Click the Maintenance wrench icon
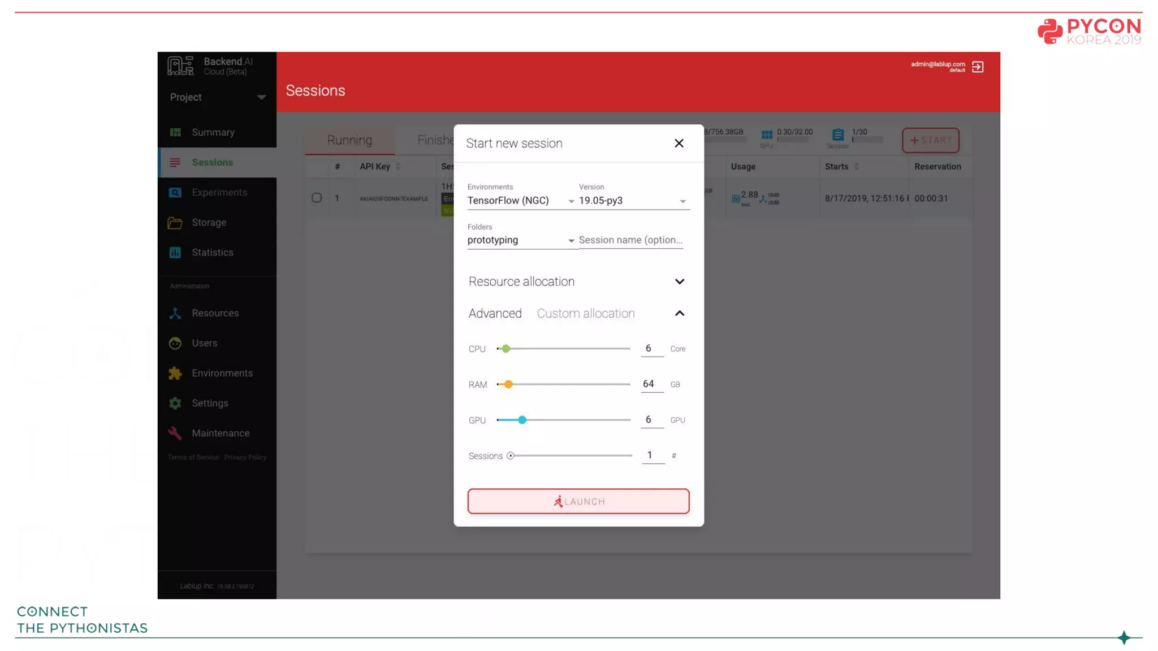The image size is (1158, 651). 175,433
